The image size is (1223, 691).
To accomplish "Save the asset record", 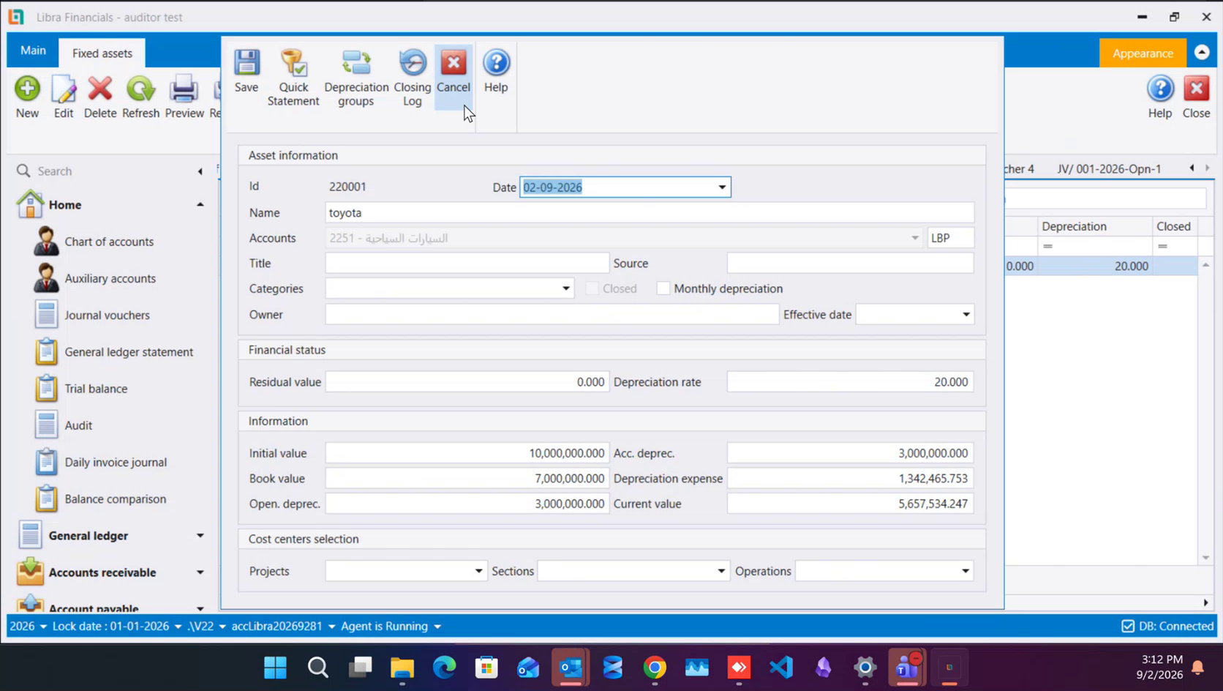I will (247, 71).
